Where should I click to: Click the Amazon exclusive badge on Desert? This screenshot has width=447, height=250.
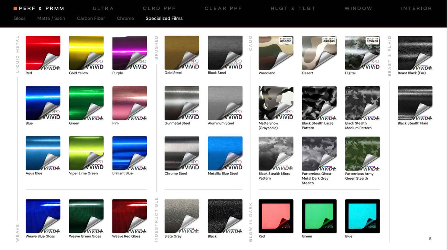click(x=329, y=41)
